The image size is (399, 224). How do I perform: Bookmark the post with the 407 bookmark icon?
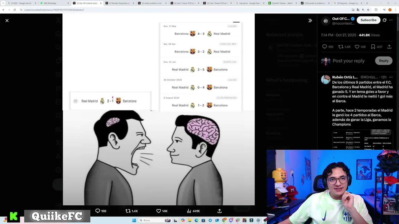(373, 47)
